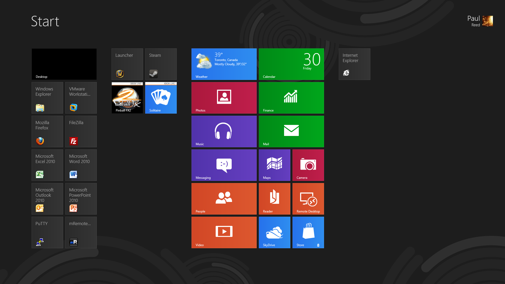
Task: Open People tile
Action: coord(224,199)
